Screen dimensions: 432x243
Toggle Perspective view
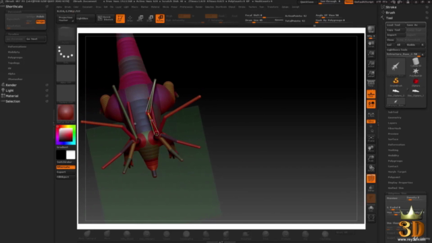coord(371,84)
